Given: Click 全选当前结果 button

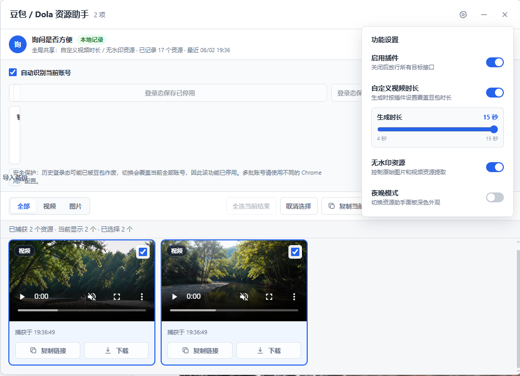Looking at the screenshot, I should (251, 206).
